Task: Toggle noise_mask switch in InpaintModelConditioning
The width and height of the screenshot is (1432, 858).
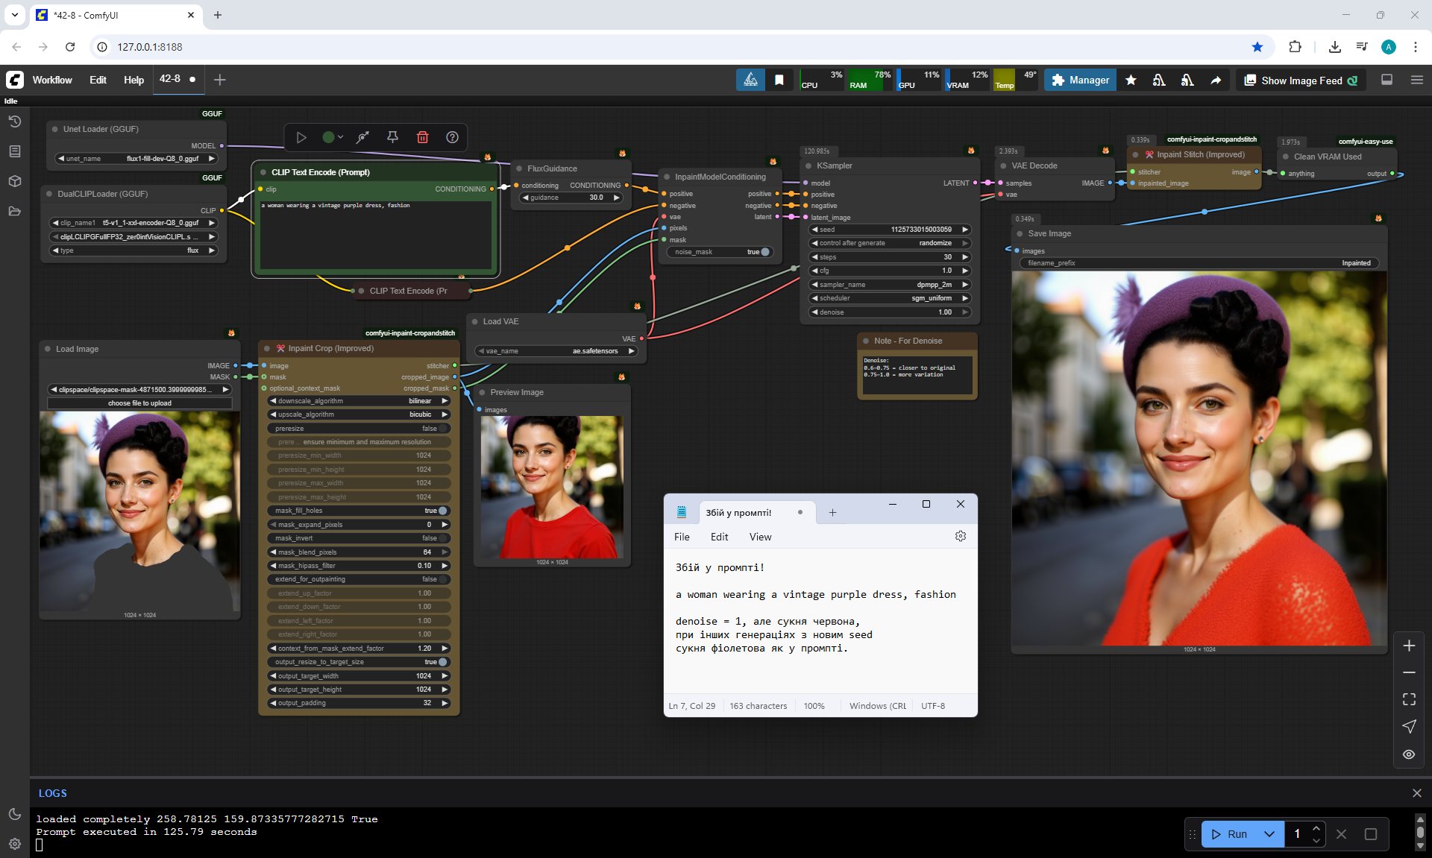Action: coord(764,252)
